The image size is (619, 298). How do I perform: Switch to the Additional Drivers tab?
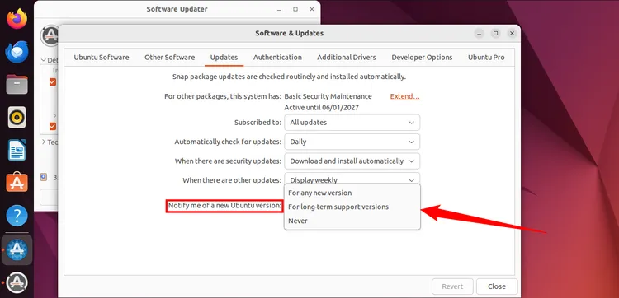pos(347,58)
